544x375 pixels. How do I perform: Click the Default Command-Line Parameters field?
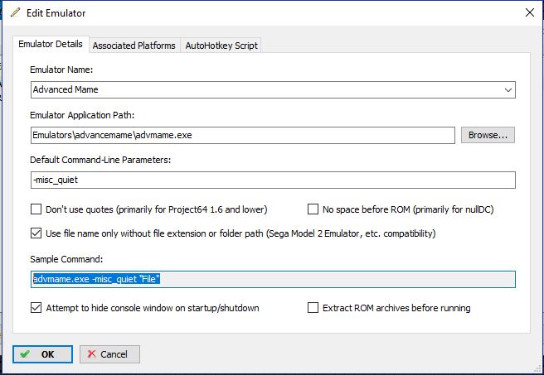tap(273, 180)
